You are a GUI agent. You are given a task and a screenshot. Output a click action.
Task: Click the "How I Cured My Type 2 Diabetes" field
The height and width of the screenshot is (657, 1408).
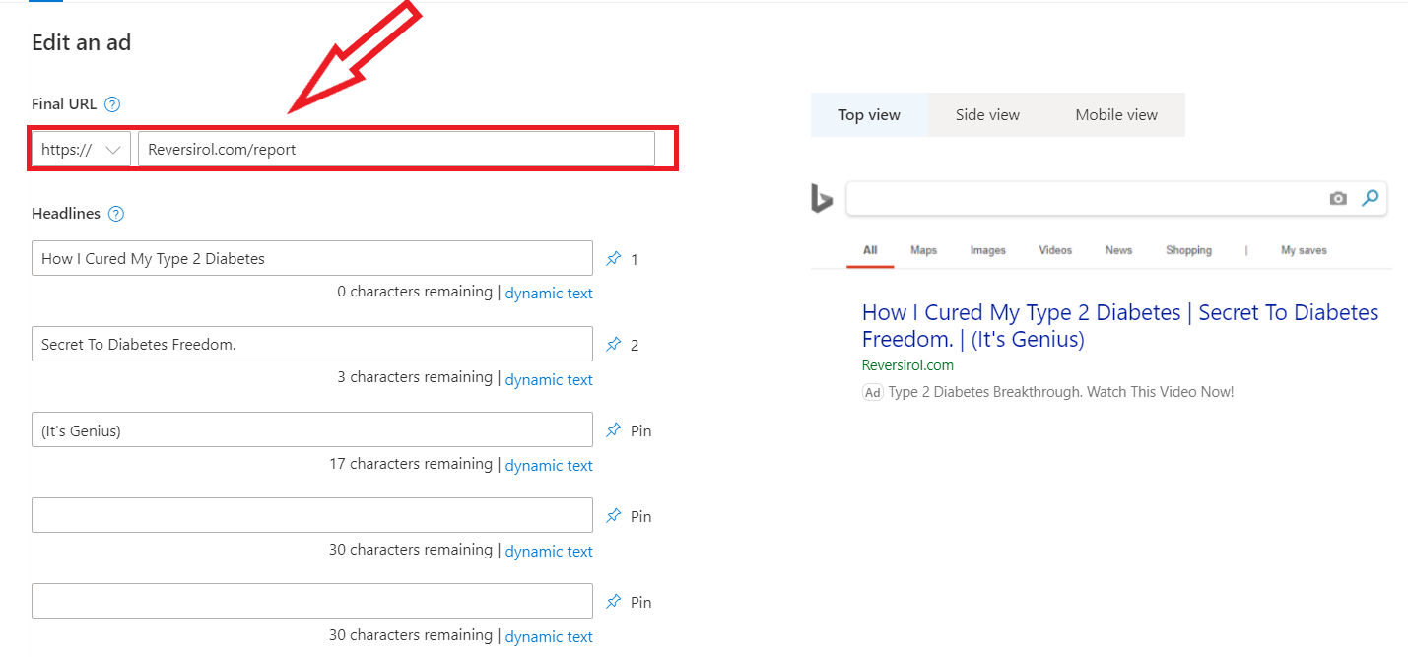coord(312,259)
